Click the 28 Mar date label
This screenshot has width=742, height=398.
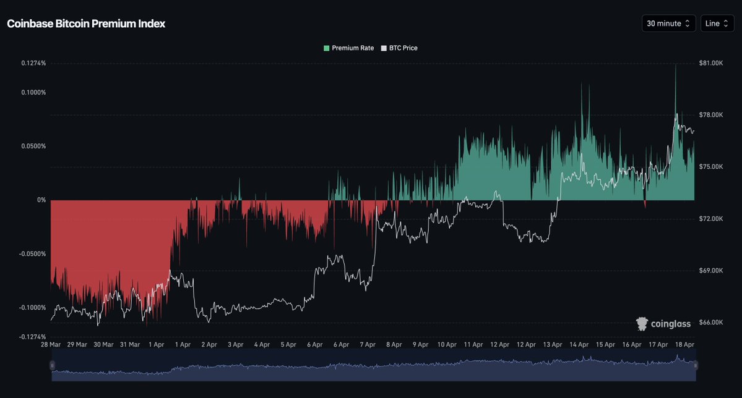click(50, 344)
